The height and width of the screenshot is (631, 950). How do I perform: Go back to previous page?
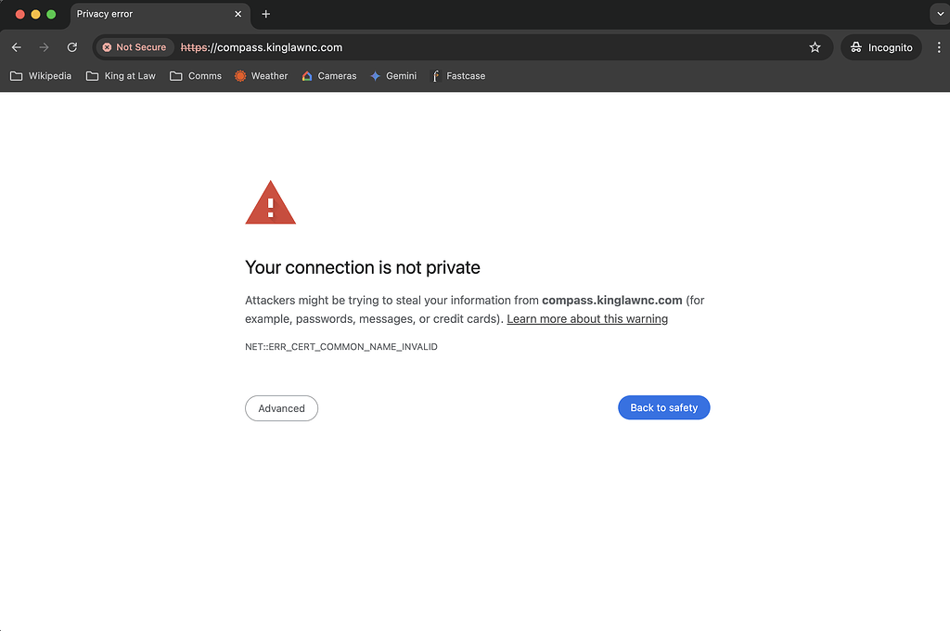(16, 46)
